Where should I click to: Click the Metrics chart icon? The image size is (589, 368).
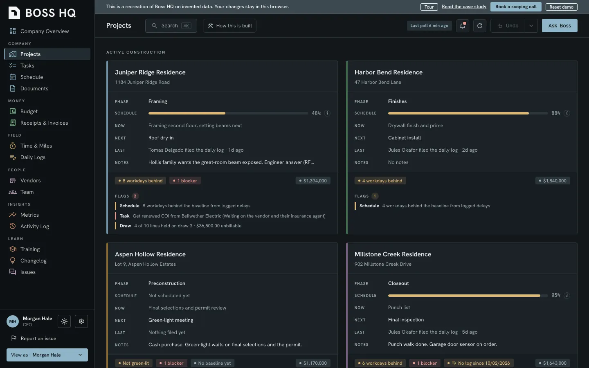pos(13,215)
